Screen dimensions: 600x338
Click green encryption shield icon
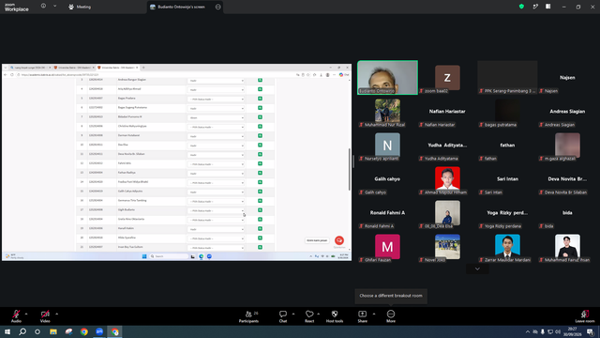[521, 7]
